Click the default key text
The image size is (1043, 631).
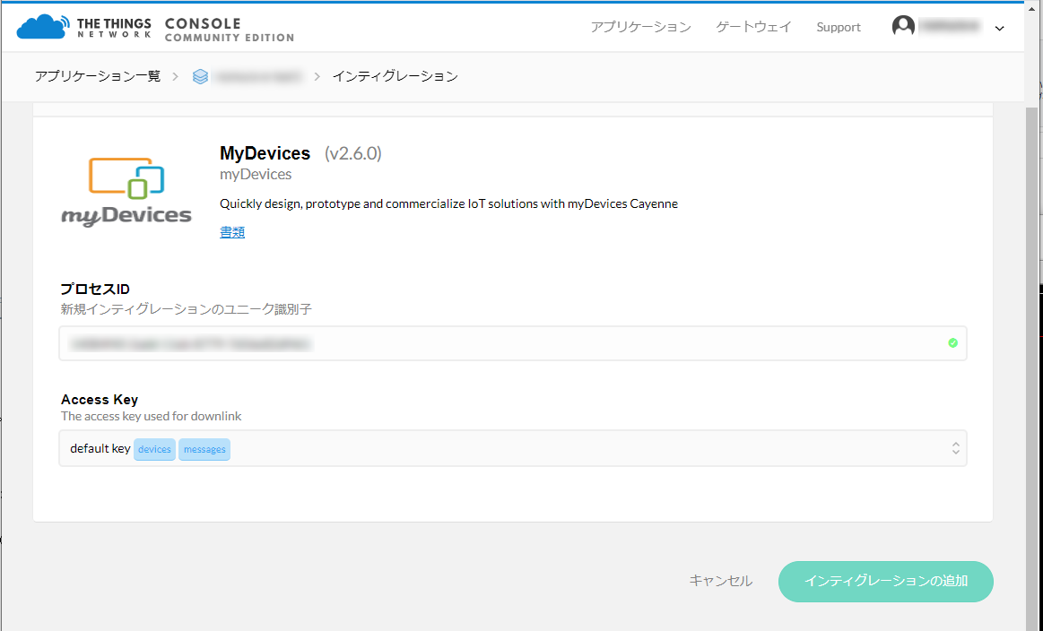[100, 449]
